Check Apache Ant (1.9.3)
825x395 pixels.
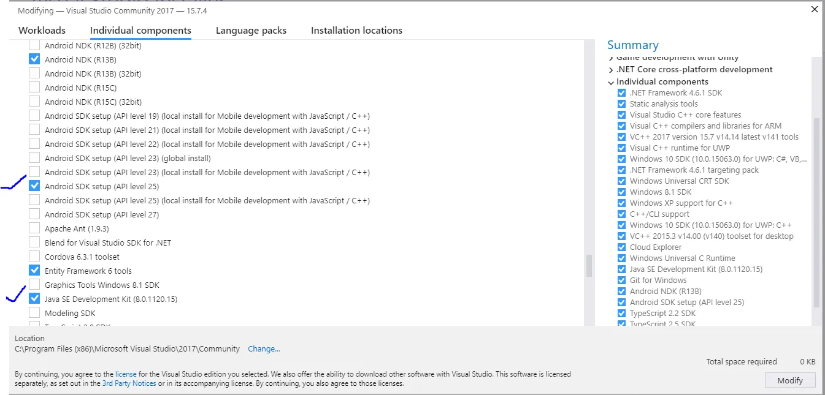coord(34,228)
